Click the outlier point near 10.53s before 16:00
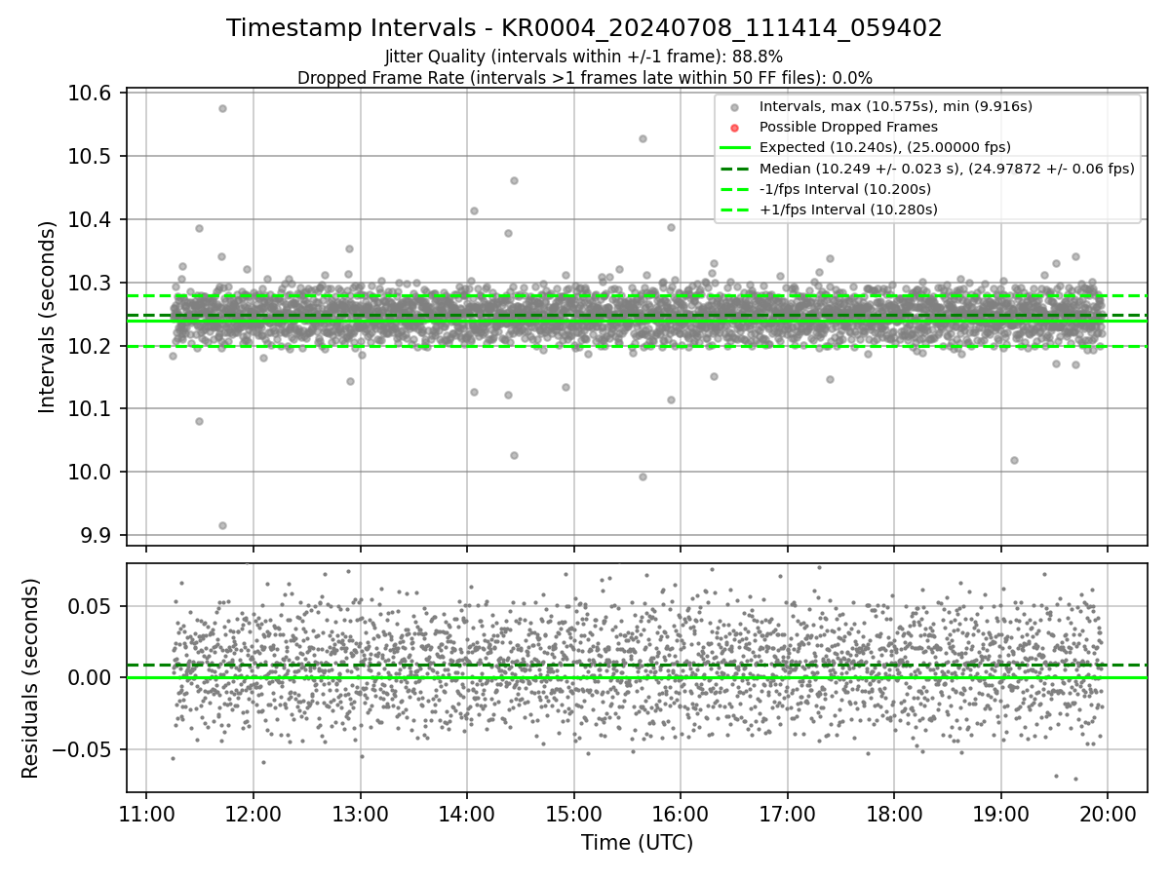 [643, 138]
